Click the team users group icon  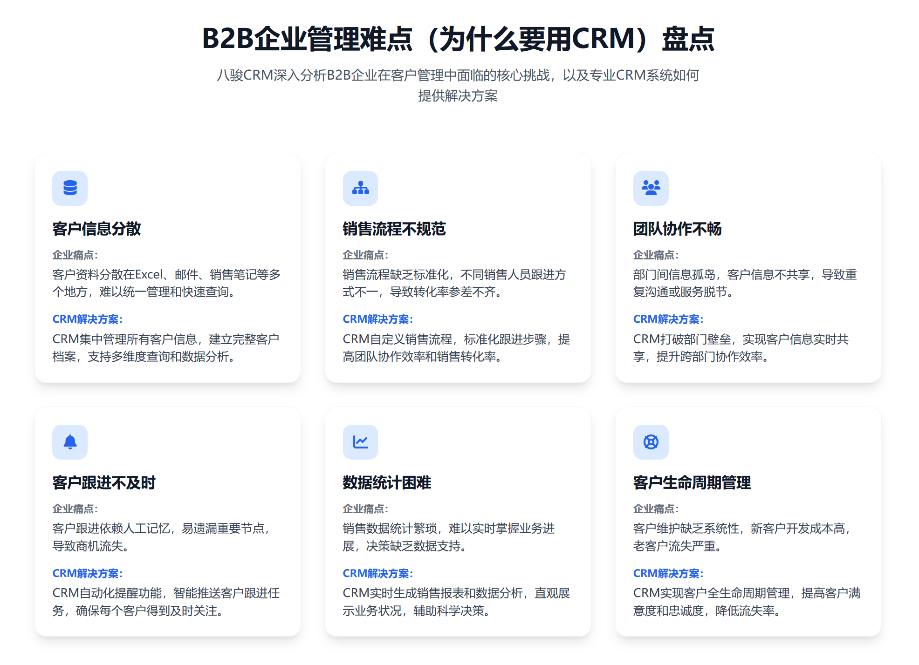click(651, 188)
